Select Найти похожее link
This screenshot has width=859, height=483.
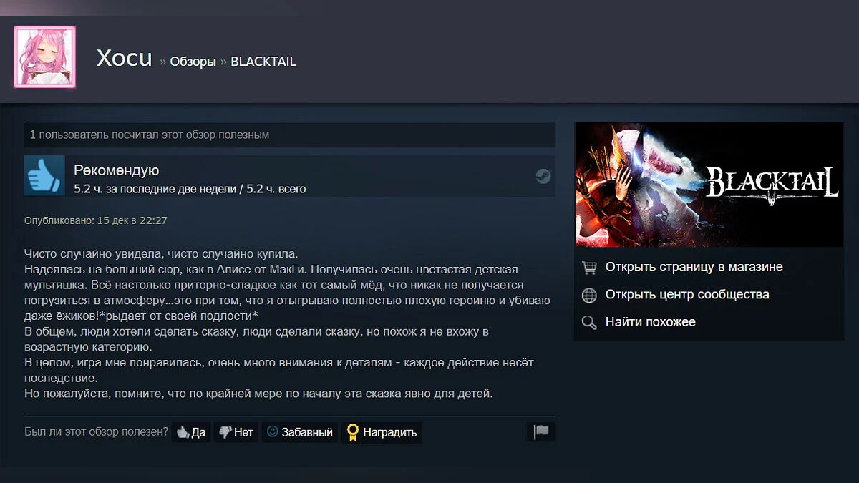(651, 322)
